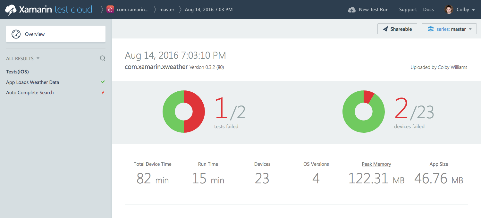Click the 122.31 MB peak memory value

point(376,179)
